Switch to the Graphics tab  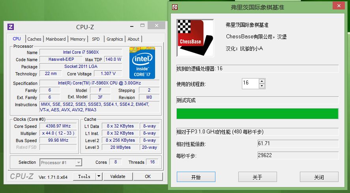[115, 39]
